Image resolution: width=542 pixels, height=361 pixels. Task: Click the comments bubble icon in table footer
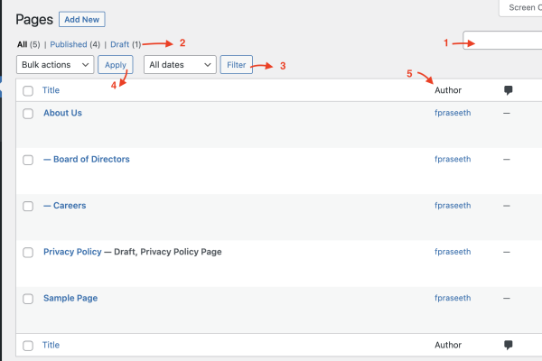point(509,345)
